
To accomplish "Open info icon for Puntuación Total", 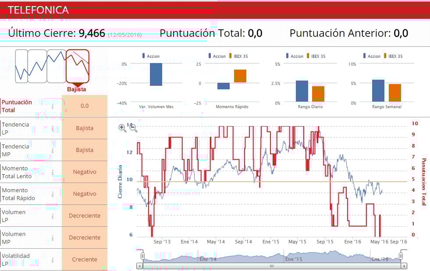I will pyautogui.click(x=53, y=106).
